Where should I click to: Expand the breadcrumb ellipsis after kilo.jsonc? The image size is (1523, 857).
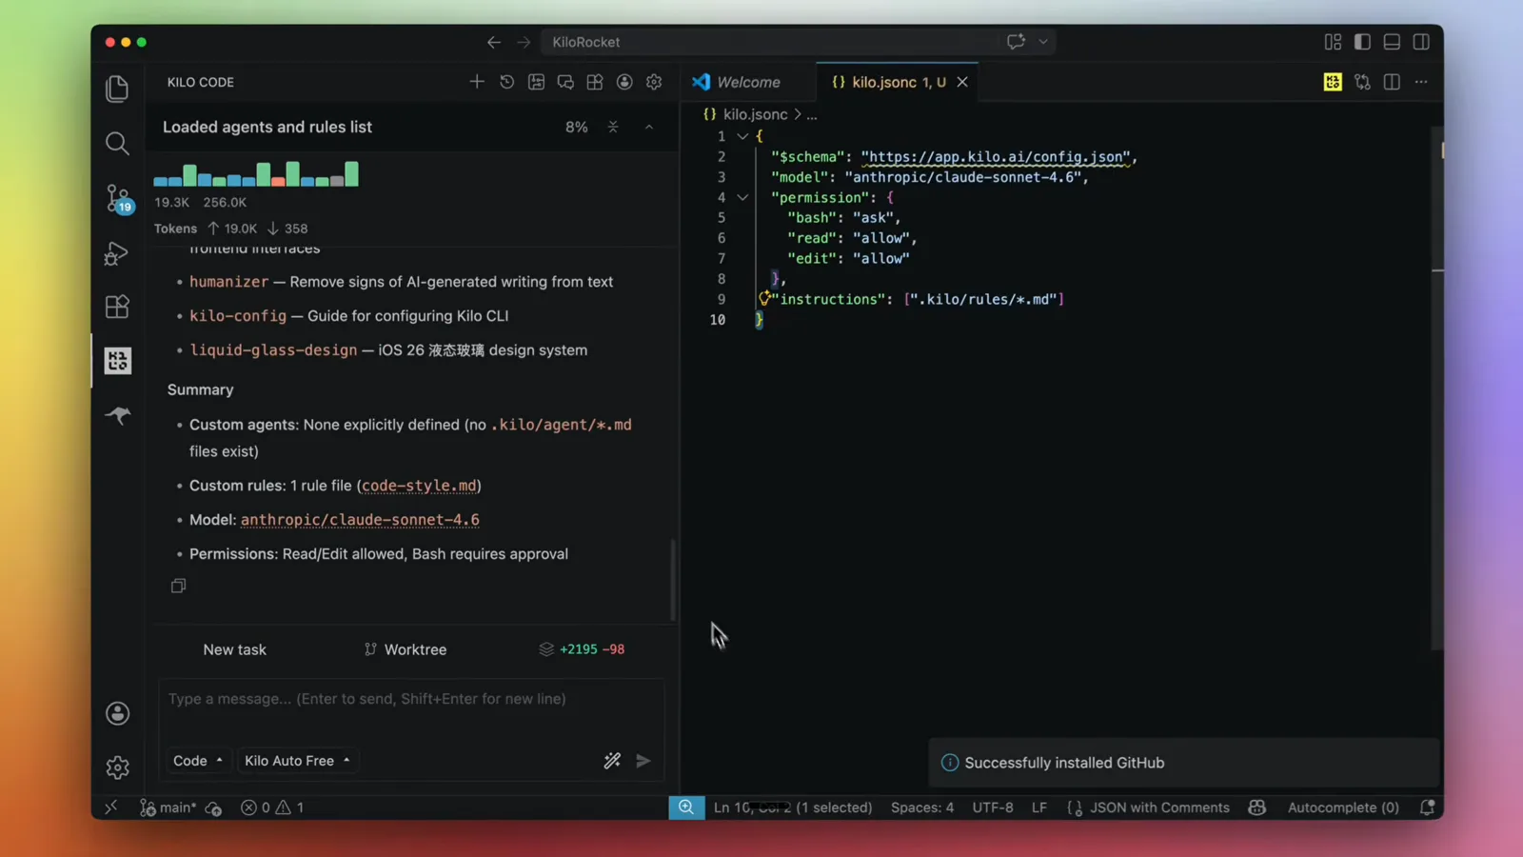pyautogui.click(x=811, y=114)
